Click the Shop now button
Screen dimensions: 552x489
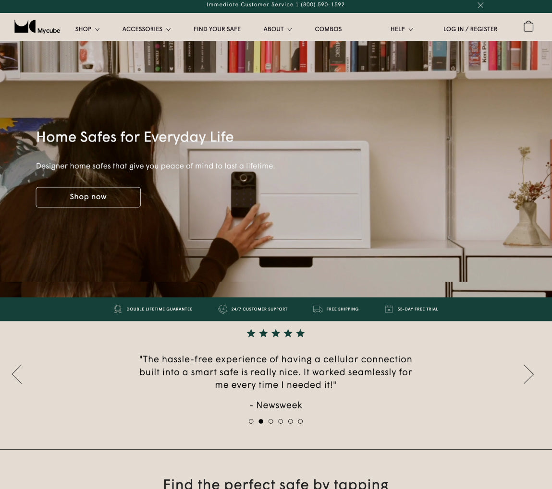pyautogui.click(x=88, y=197)
